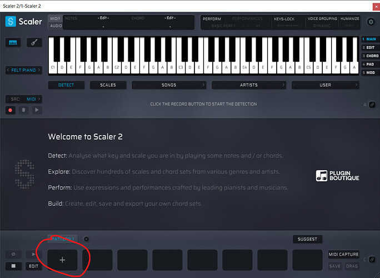The image size is (380, 278).
Task: Open the USER chord set menu
Action: tap(325, 85)
